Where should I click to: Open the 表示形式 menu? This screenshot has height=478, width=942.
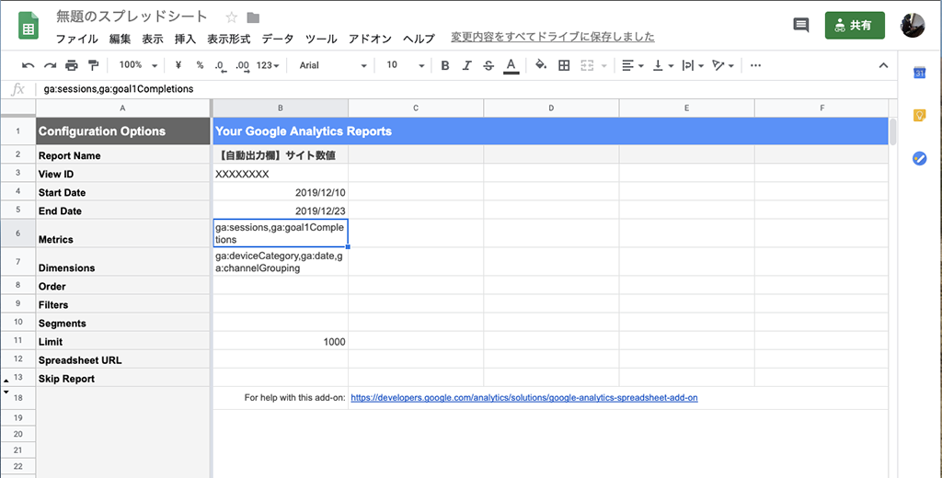229,39
